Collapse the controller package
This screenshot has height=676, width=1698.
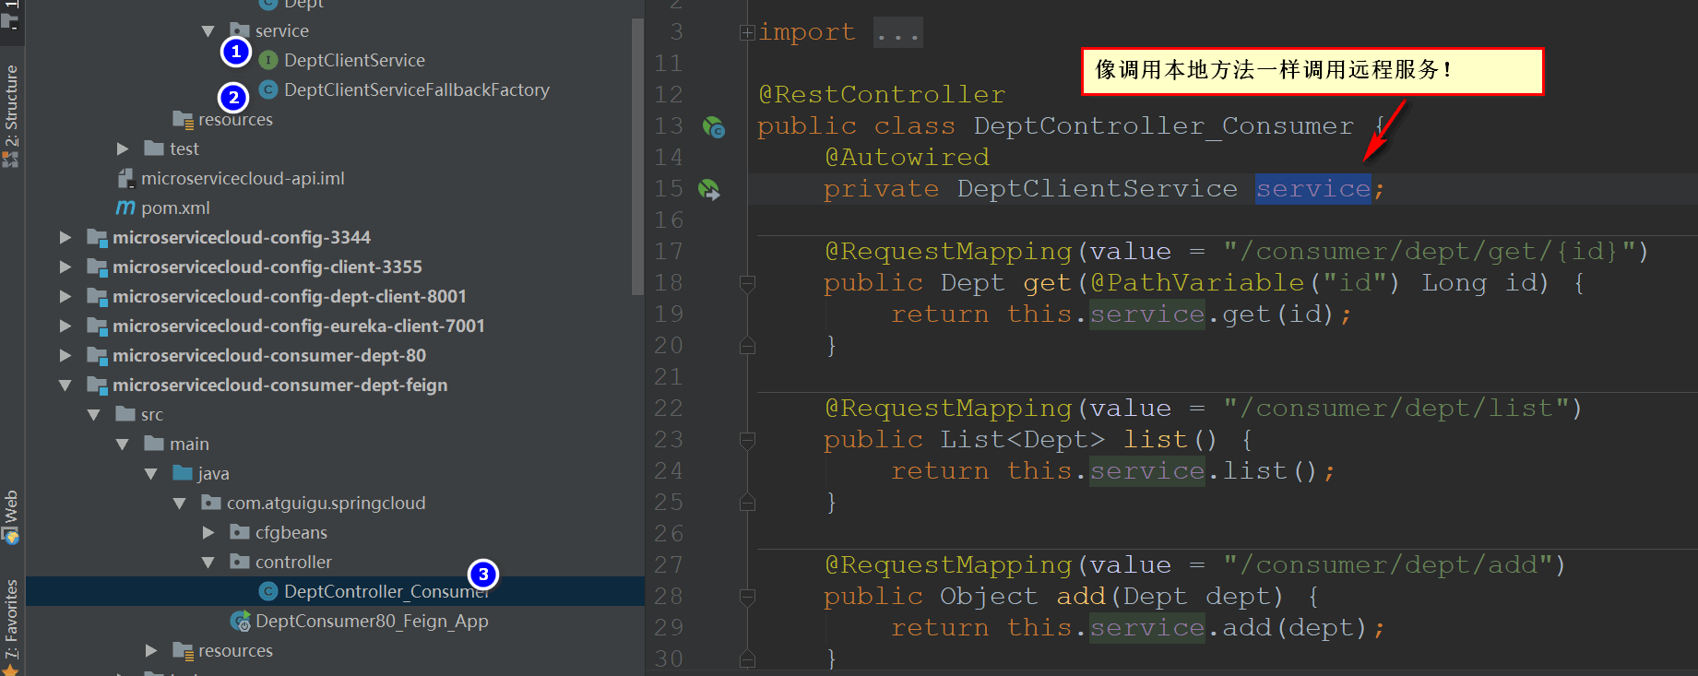[208, 562]
